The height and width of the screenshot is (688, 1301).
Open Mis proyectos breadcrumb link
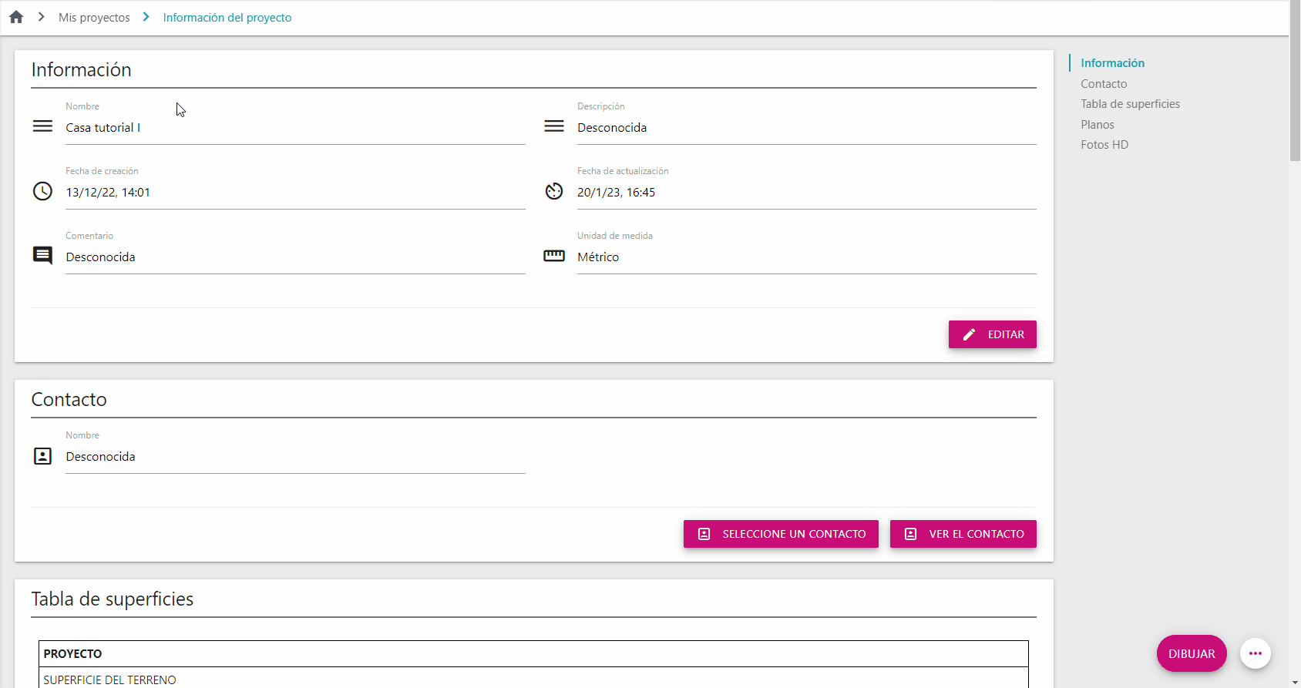[94, 17]
